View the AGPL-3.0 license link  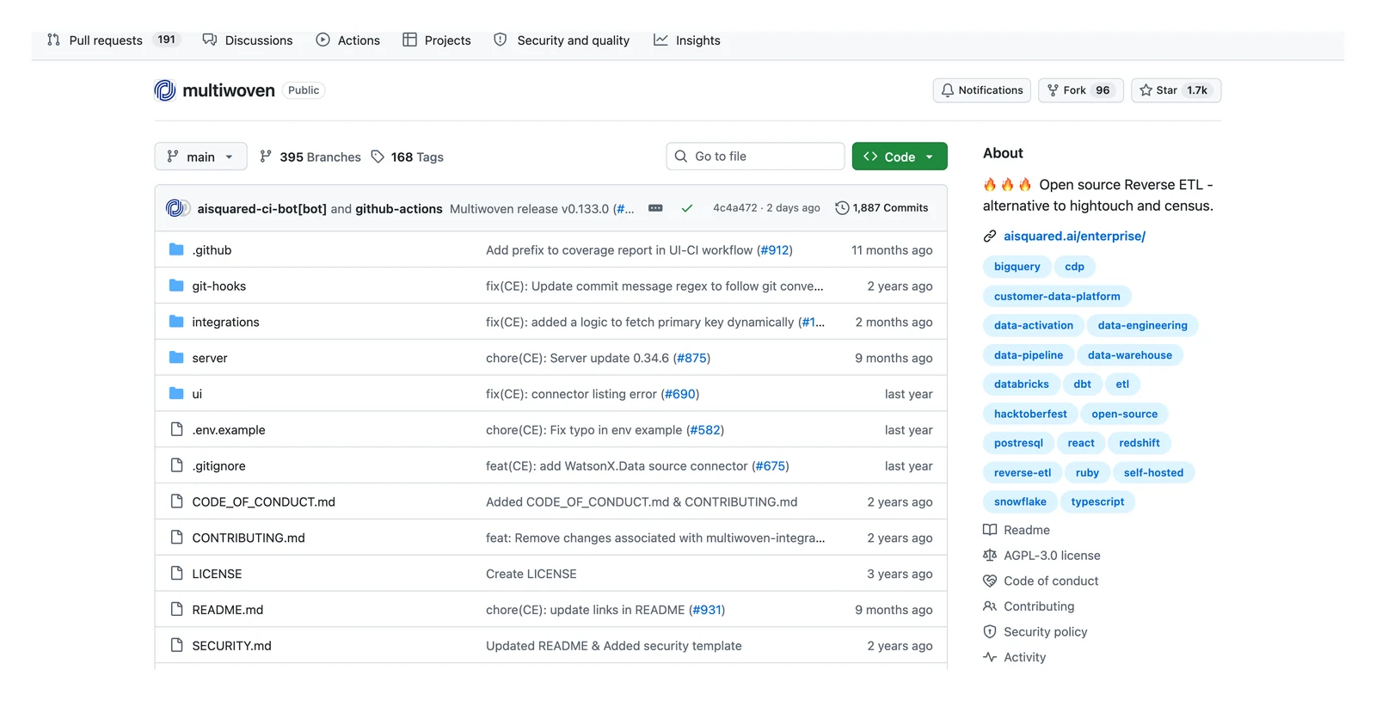(x=1052, y=556)
